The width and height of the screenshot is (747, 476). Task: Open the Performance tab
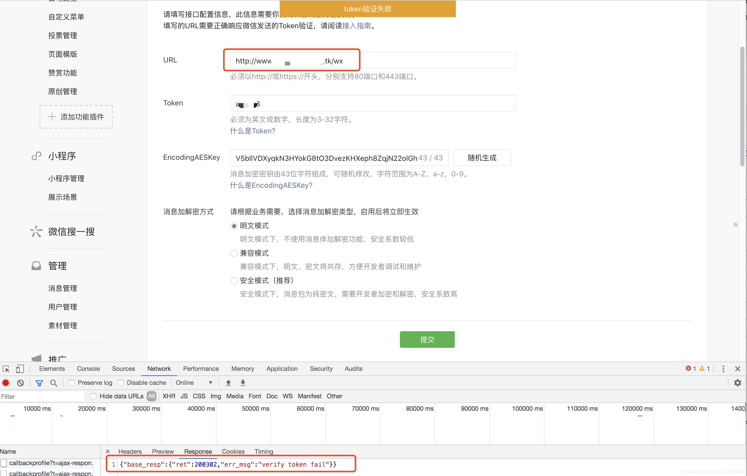tap(201, 369)
